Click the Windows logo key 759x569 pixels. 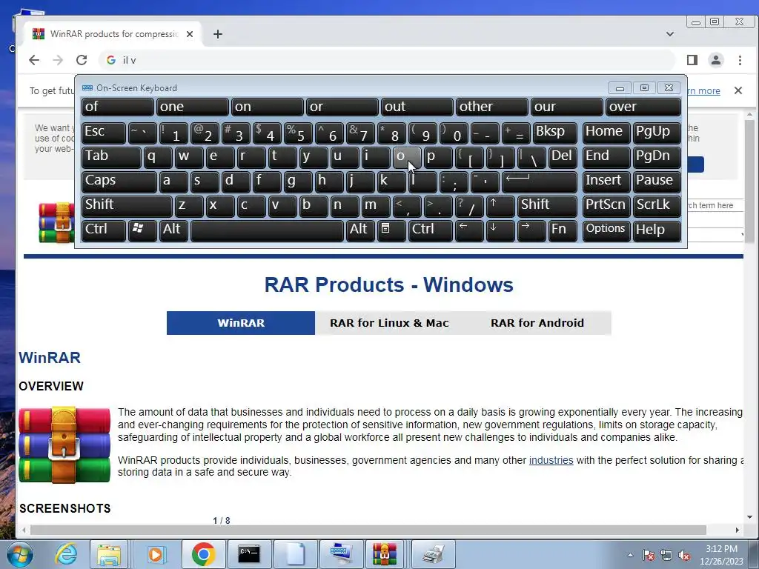click(x=142, y=230)
